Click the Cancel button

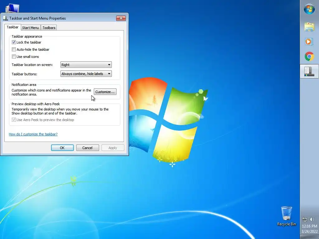point(88,148)
